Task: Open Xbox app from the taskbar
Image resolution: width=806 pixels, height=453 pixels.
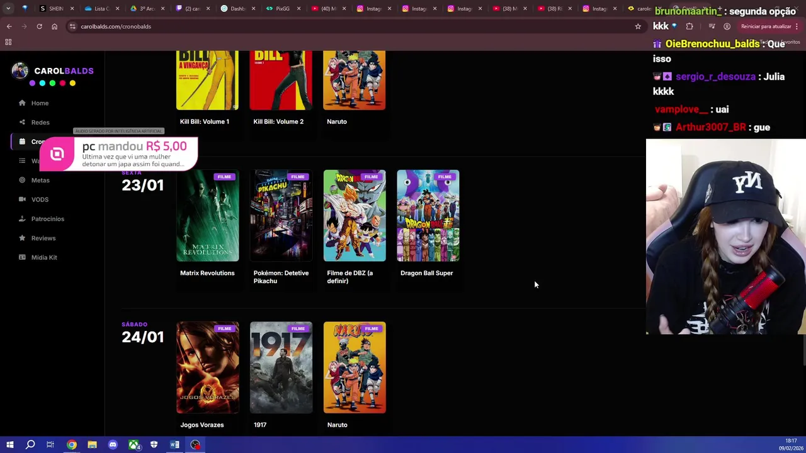Action: [133, 445]
